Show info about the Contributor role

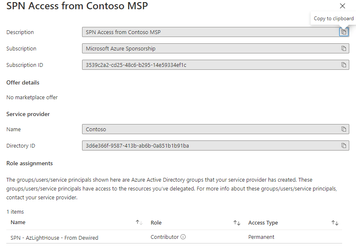(x=183, y=237)
